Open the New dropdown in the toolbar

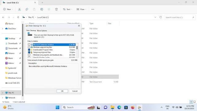pyautogui.click(x=8, y=9)
